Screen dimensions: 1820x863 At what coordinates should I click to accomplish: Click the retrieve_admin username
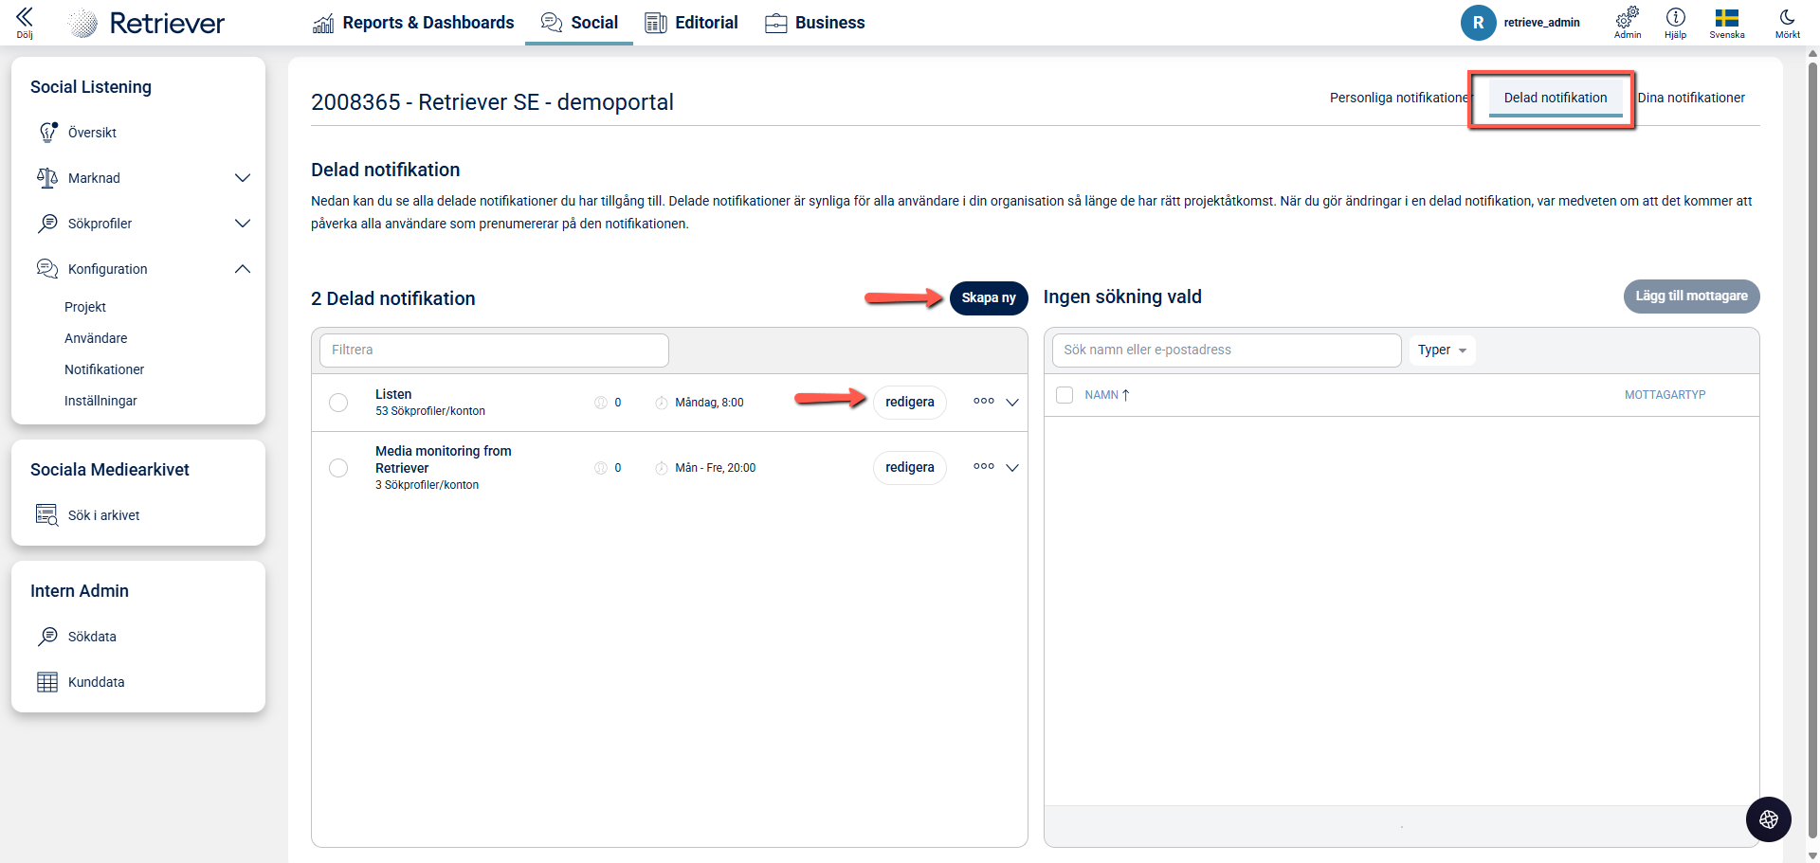click(1541, 23)
